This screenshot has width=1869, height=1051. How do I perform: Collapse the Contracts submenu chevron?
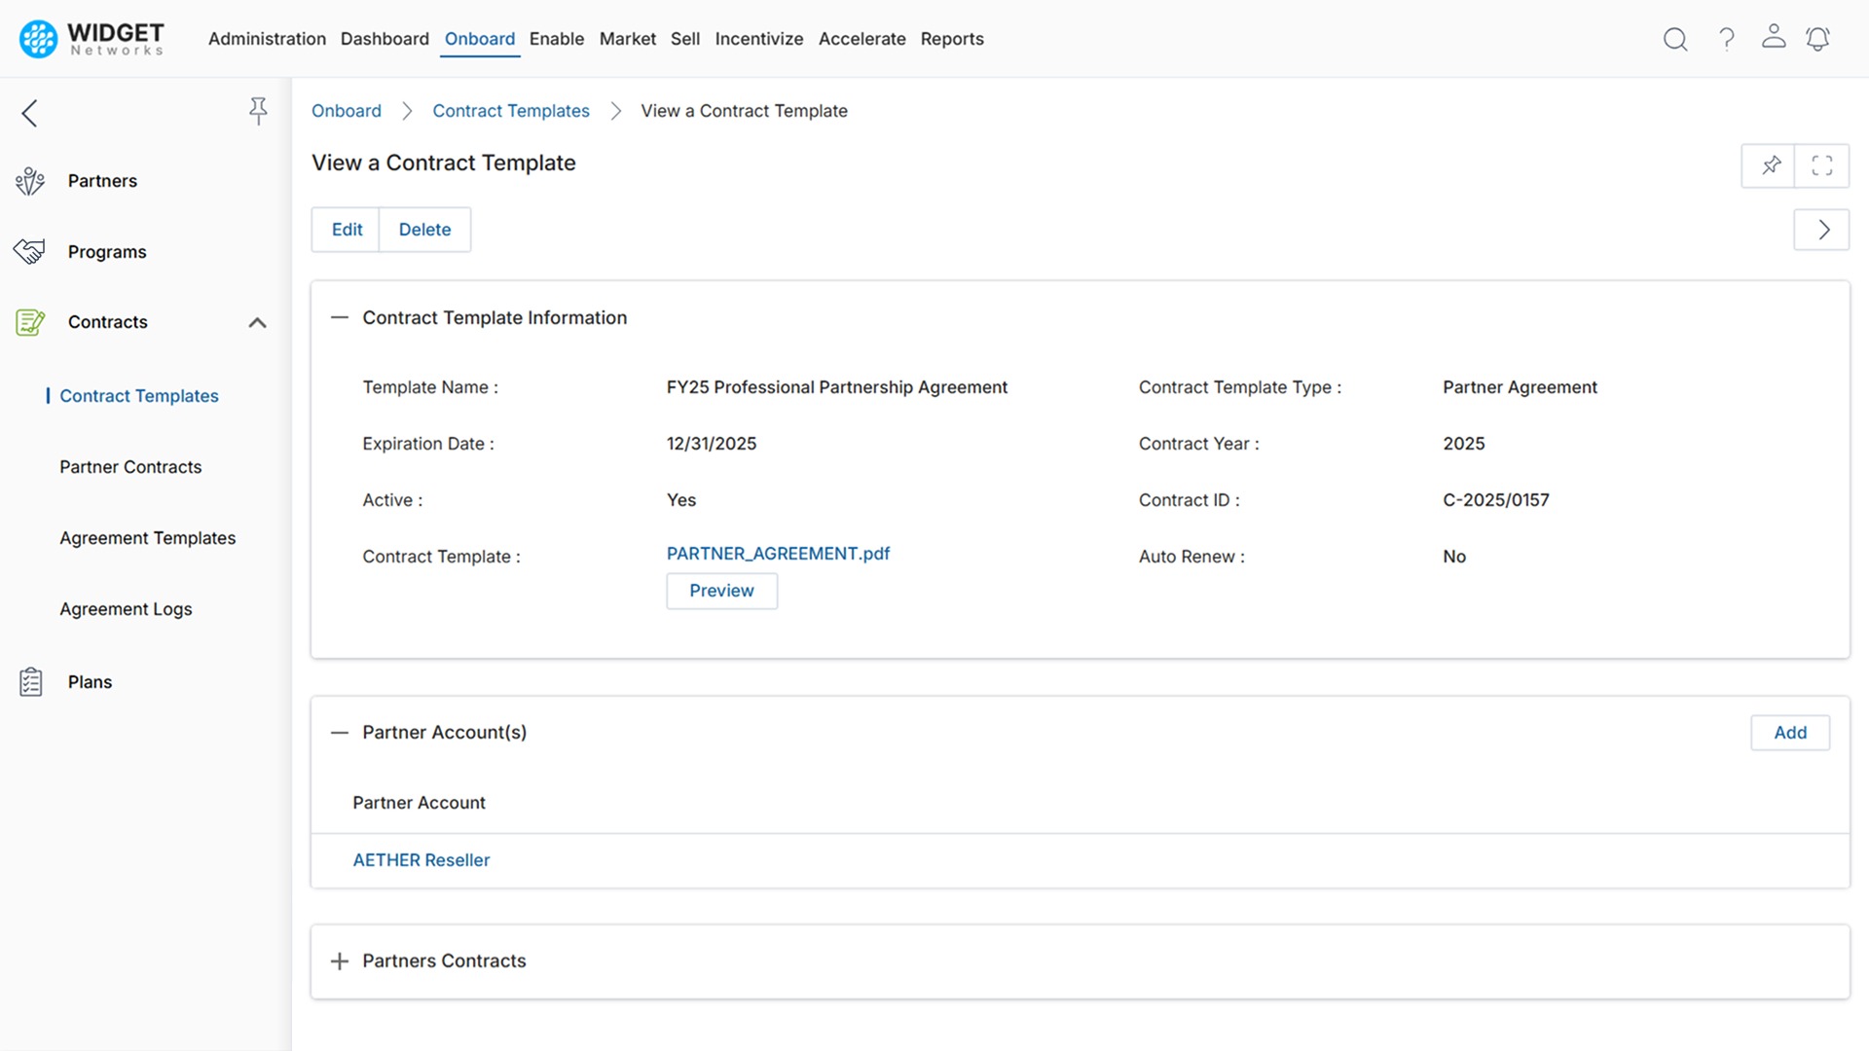(x=257, y=322)
